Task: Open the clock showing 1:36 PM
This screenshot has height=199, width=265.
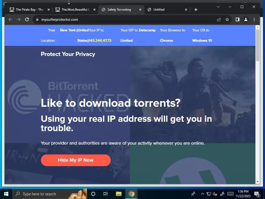Action: (x=243, y=194)
